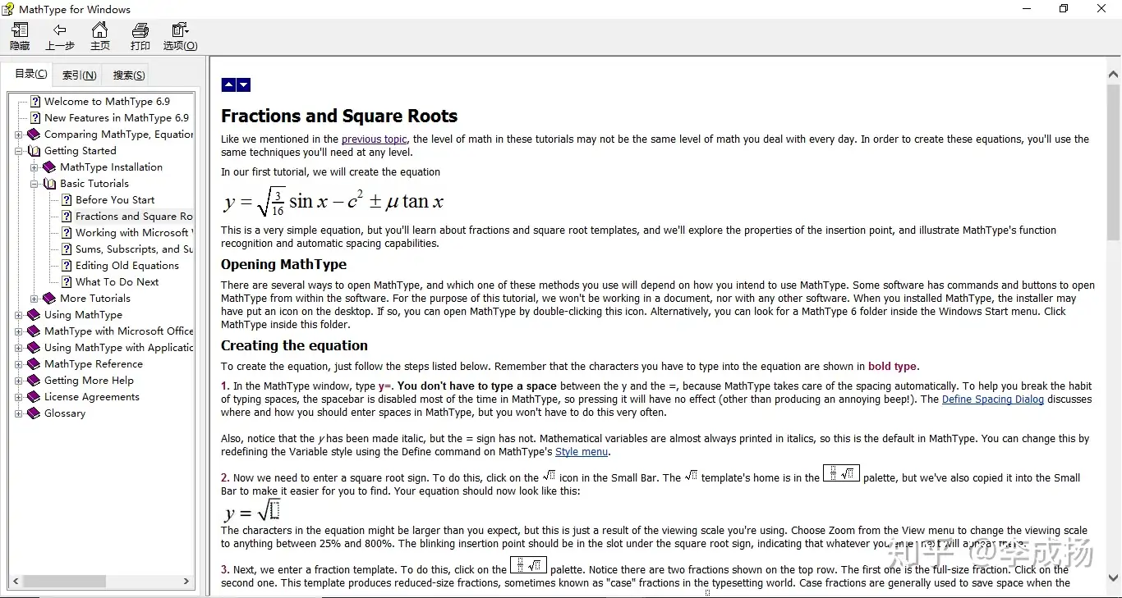Screen dimensions: 1122x598
Task: Click the MathType Help title bar icon
Action: [x=8, y=9]
